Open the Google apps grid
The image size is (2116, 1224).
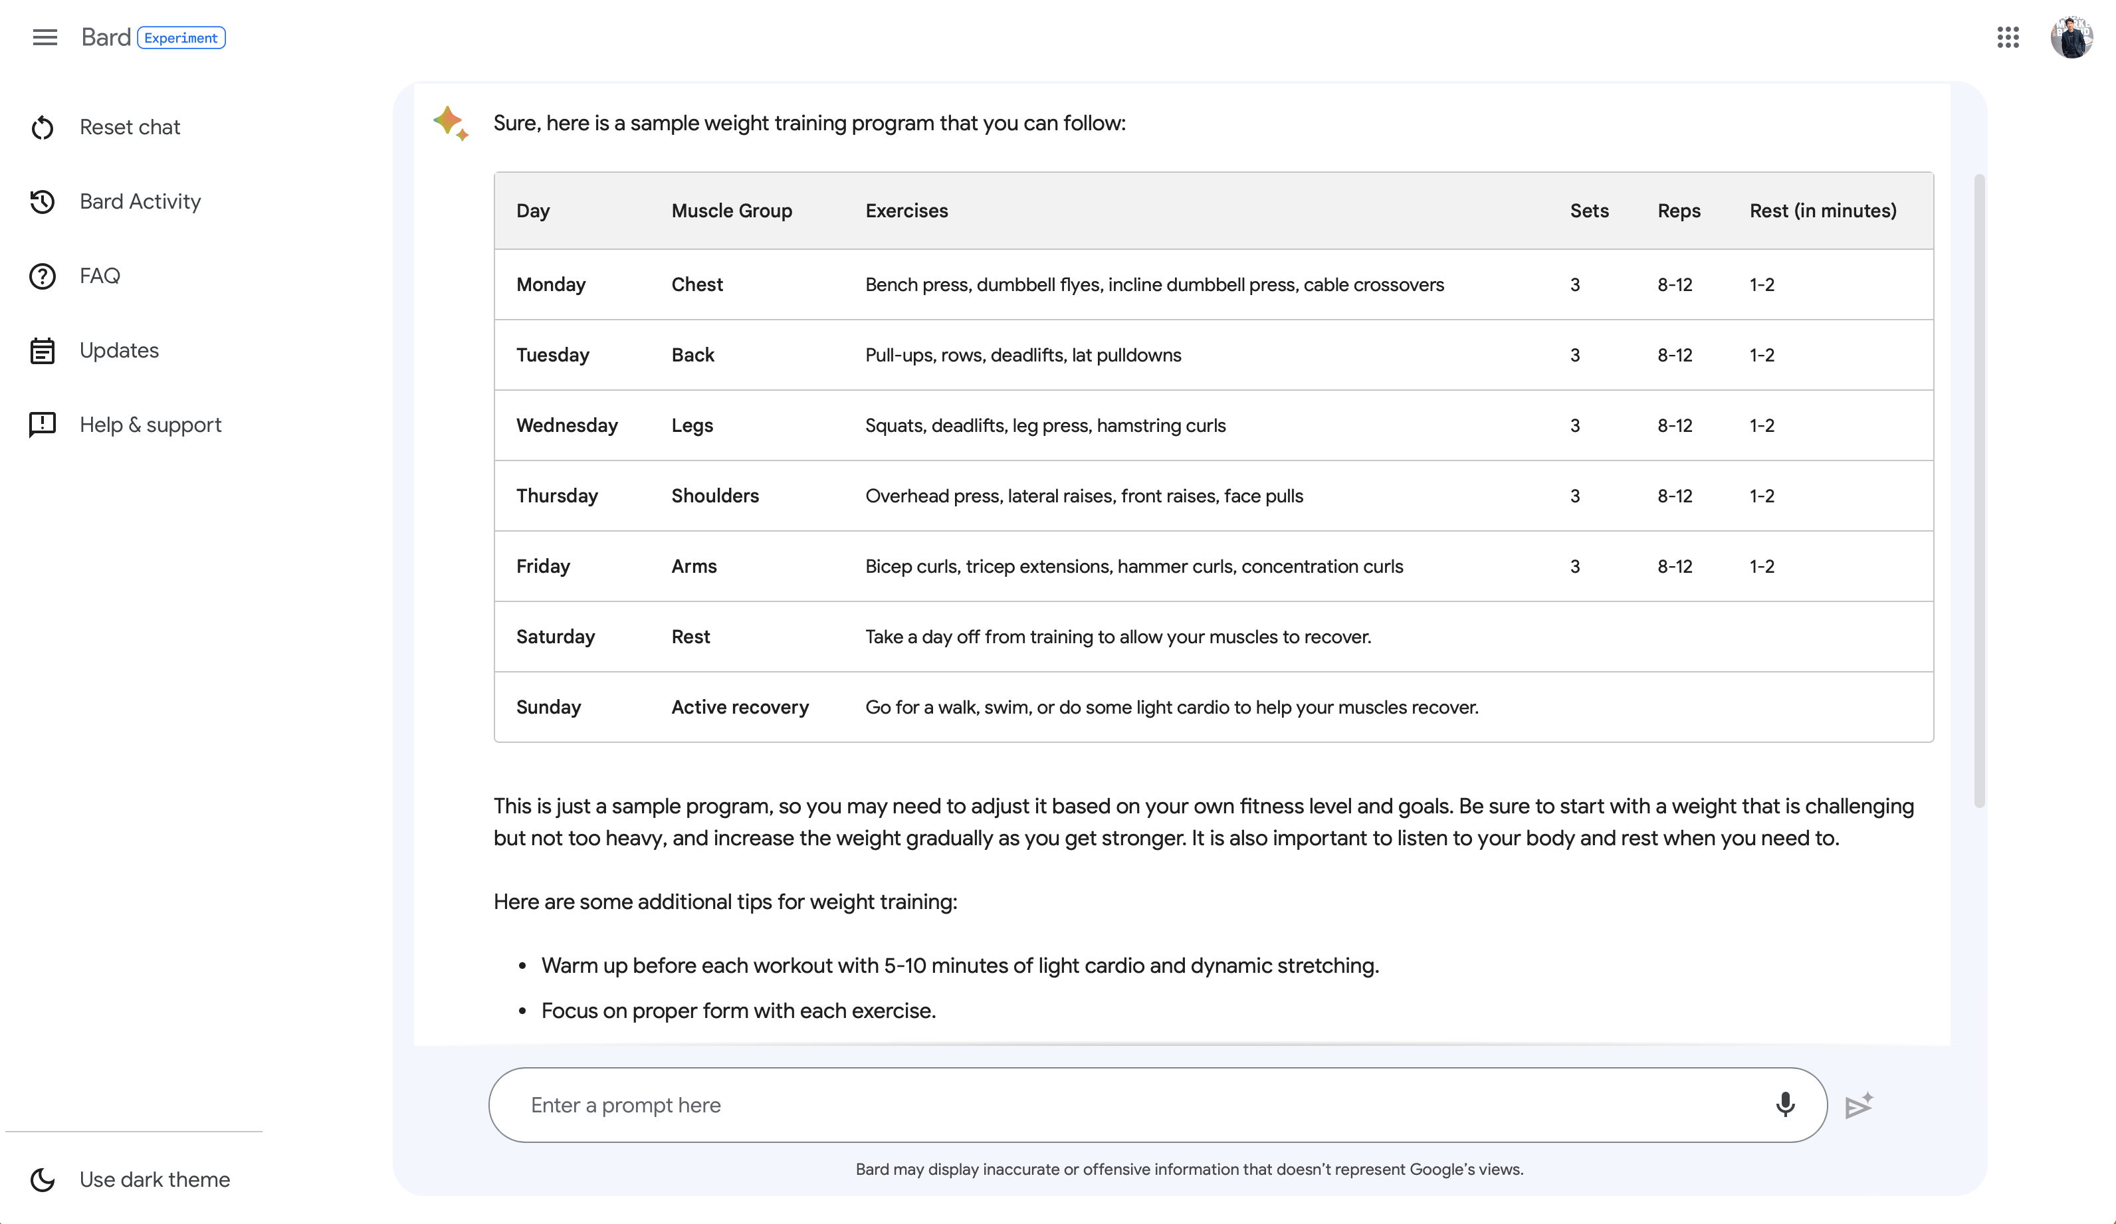[x=2008, y=38]
